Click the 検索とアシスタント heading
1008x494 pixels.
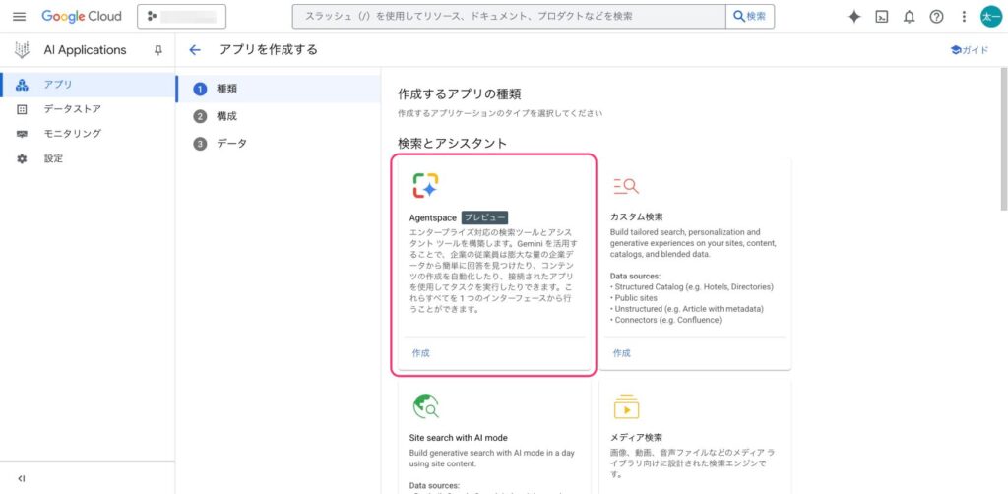pyautogui.click(x=453, y=143)
